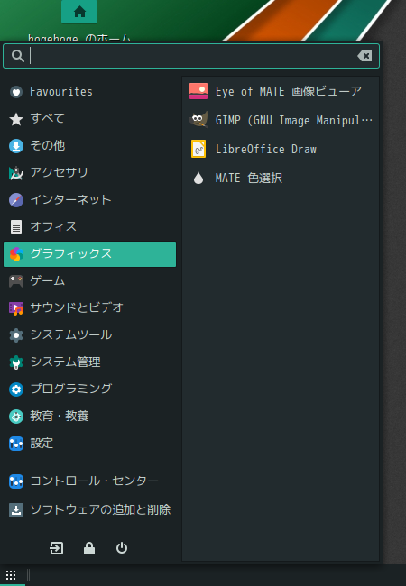Clear the search box with backspace icon
Screen dimensions: 406x586
[x=364, y=56]
